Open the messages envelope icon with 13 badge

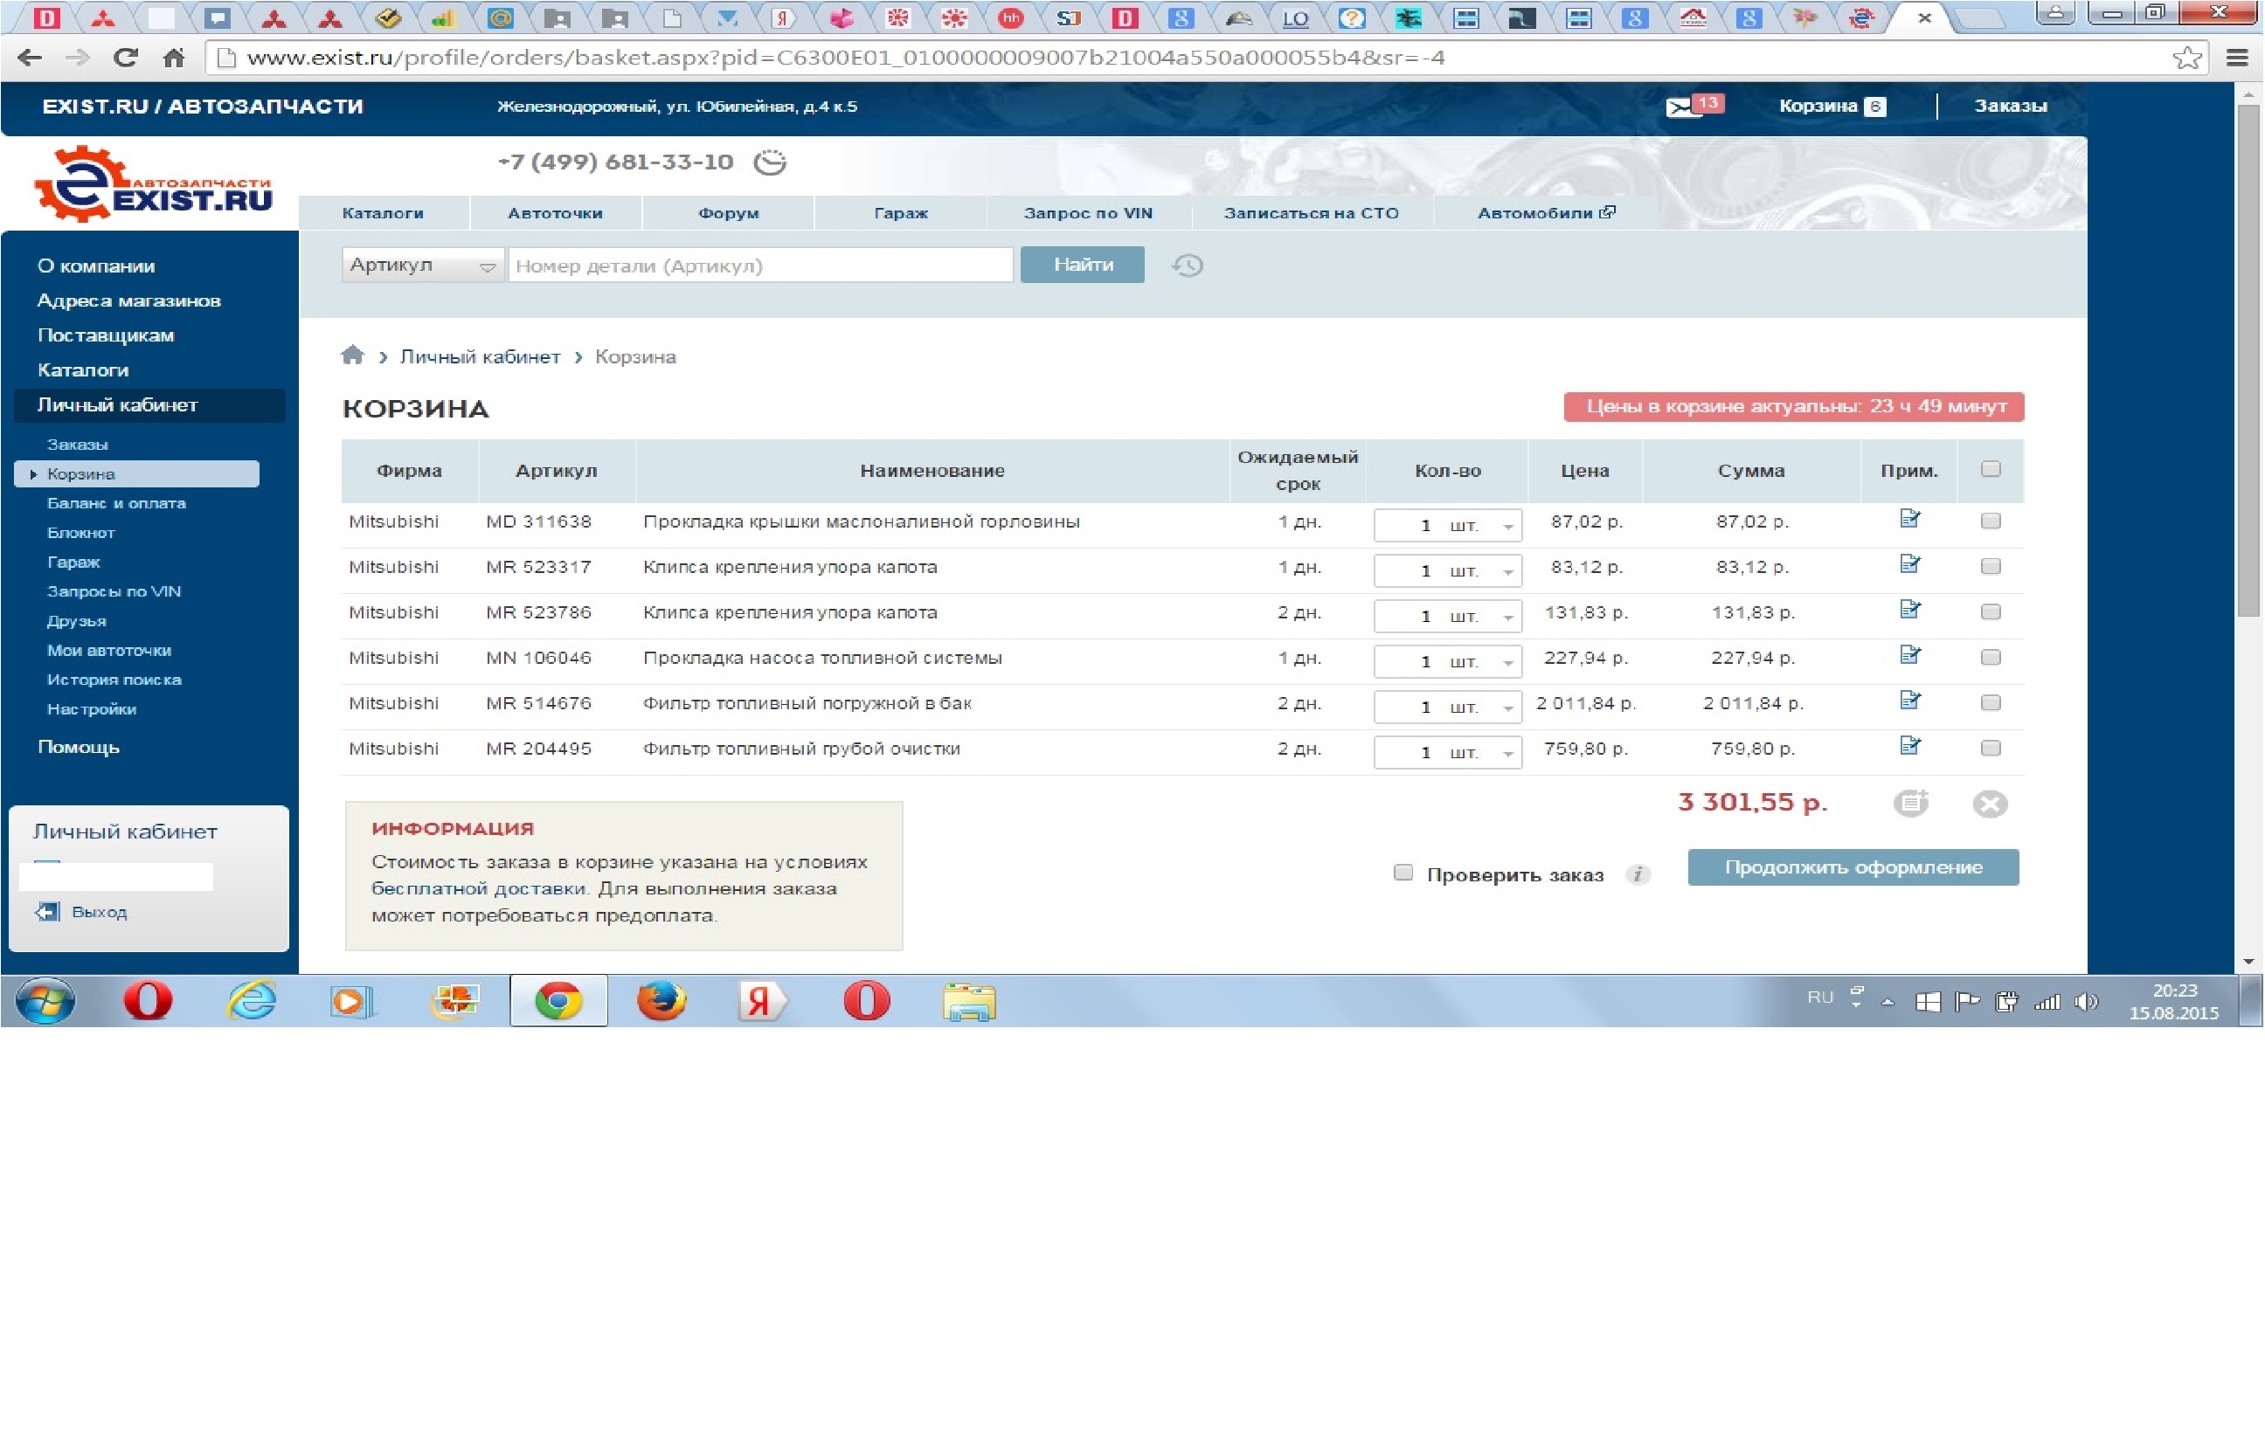pos(1682,107)
